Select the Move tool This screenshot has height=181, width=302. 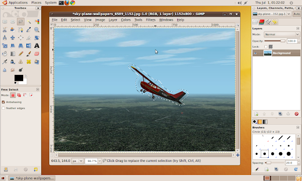click(x=13, y=38)
